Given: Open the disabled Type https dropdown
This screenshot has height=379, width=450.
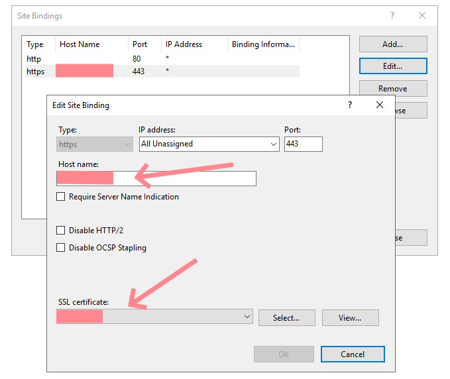Looking at the screenshot, I should pos(95,144).
